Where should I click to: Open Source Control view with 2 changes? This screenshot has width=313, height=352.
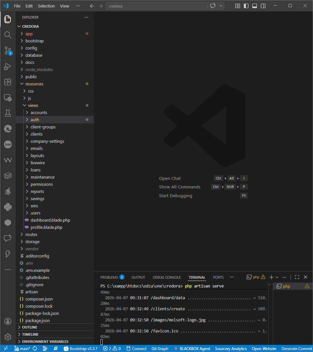[8, 51]
